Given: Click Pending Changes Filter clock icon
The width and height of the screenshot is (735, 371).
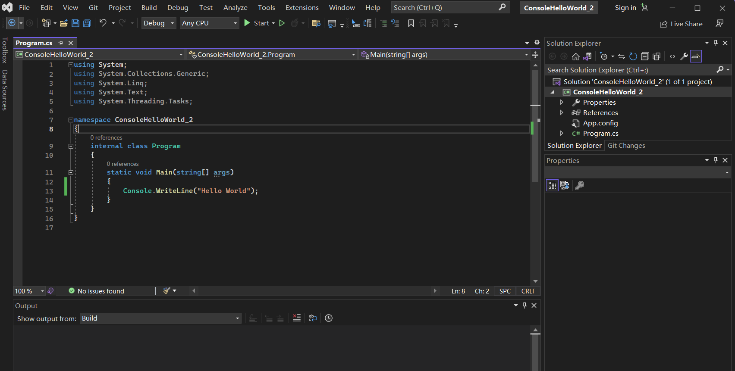Looking at the screenshot, I should (x=604, y=56).
